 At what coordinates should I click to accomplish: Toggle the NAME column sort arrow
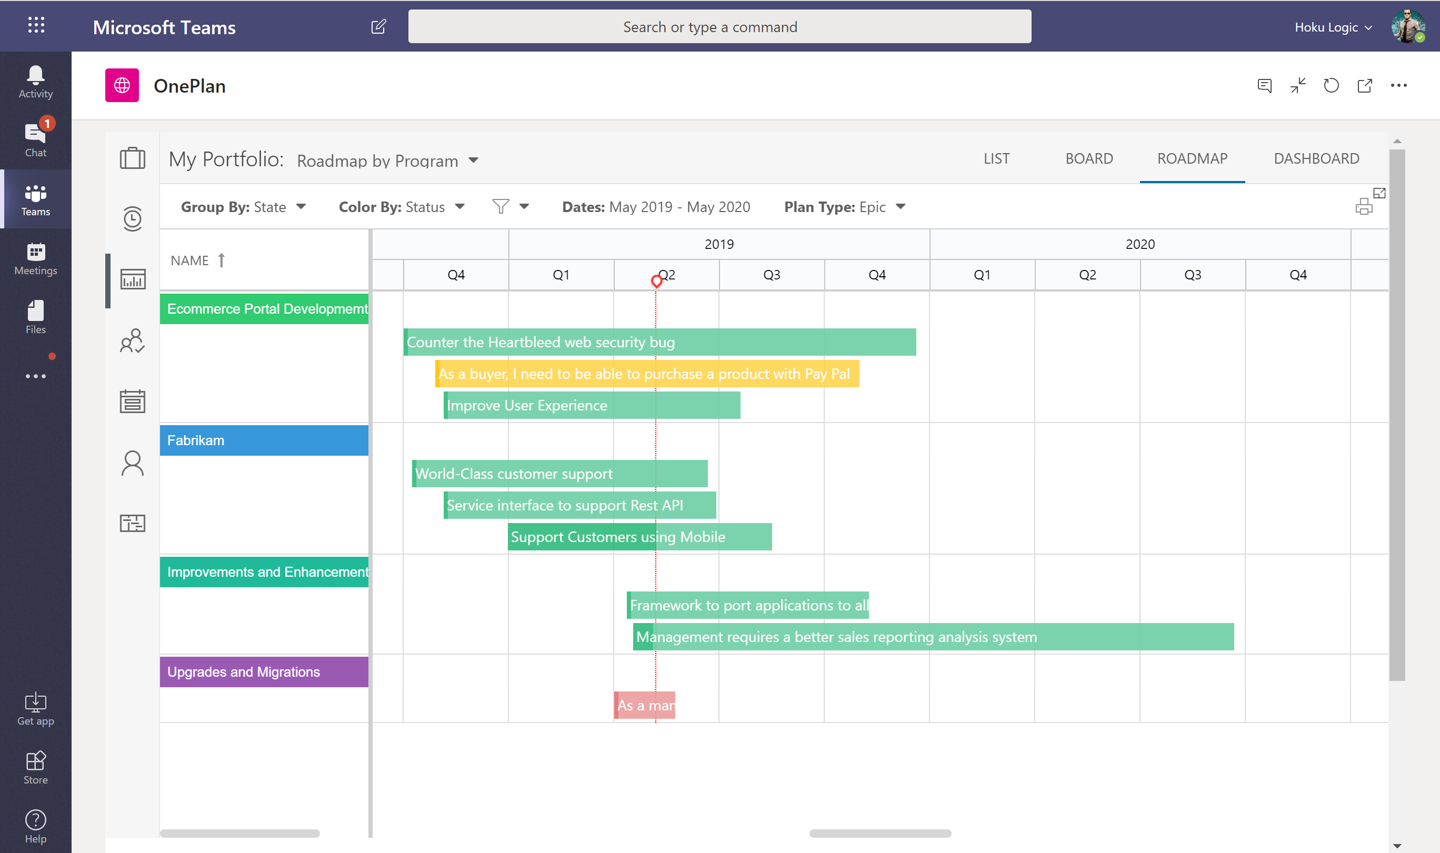(x=222, y=260)
